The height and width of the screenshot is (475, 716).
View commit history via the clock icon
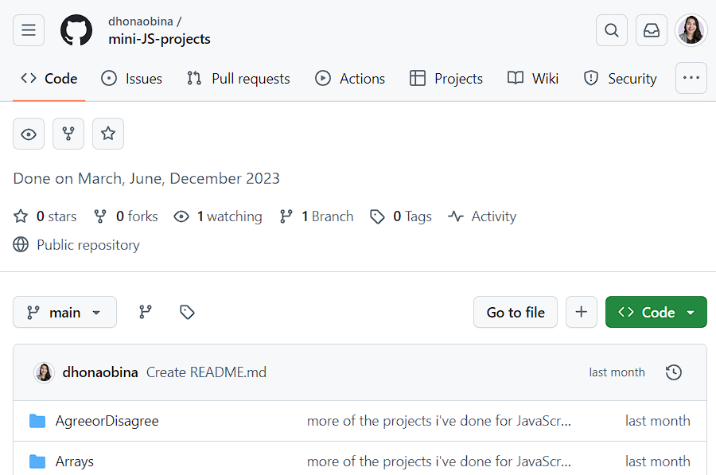click(673, 372)
